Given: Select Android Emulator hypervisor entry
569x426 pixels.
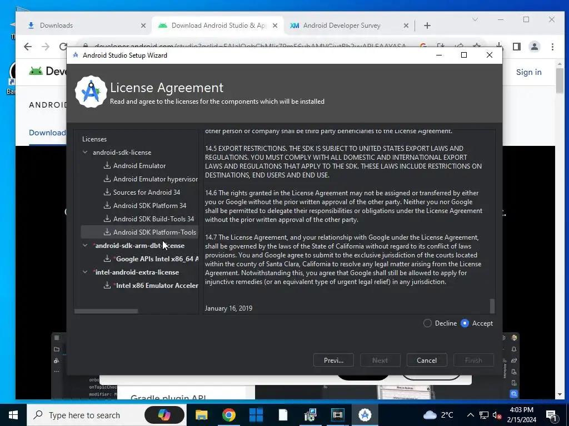Looking at the screenshot, I should click(156, 179).
